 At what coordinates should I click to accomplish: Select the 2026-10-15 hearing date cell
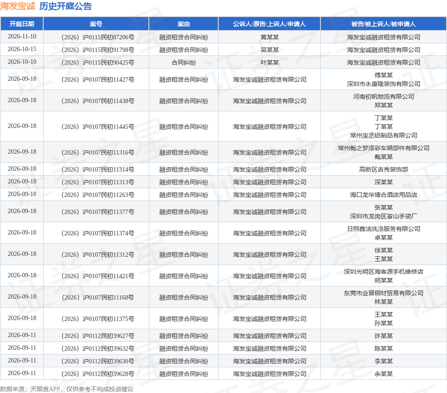(x=22, y=49)
